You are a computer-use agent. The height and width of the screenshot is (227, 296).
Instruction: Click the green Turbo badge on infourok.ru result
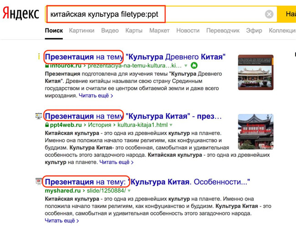(194, 66)
